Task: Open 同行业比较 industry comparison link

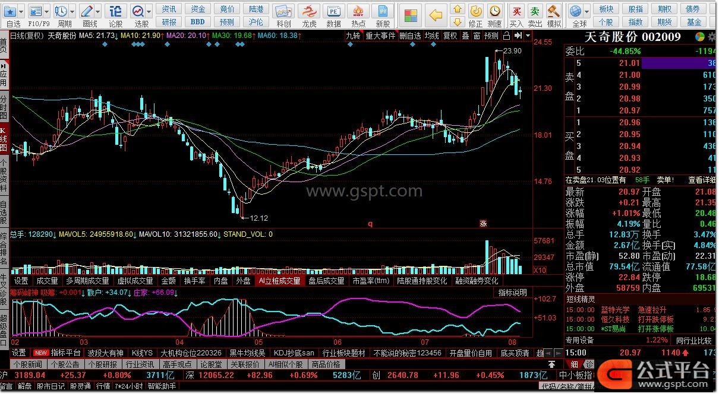Action: [693, 340]
